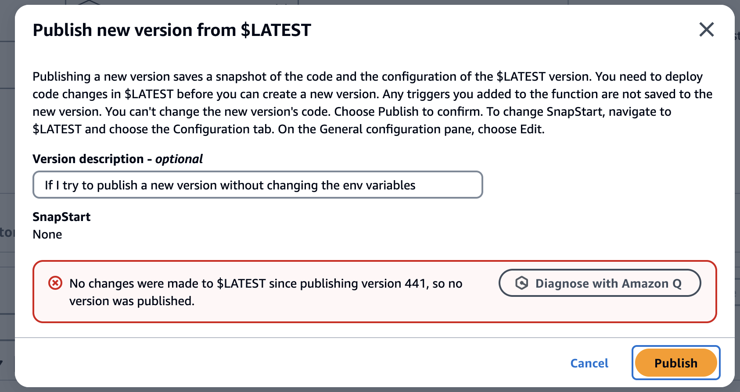Click the 'Version description' field label
Screen dimensions: 740x392
(x=88, y=159)
